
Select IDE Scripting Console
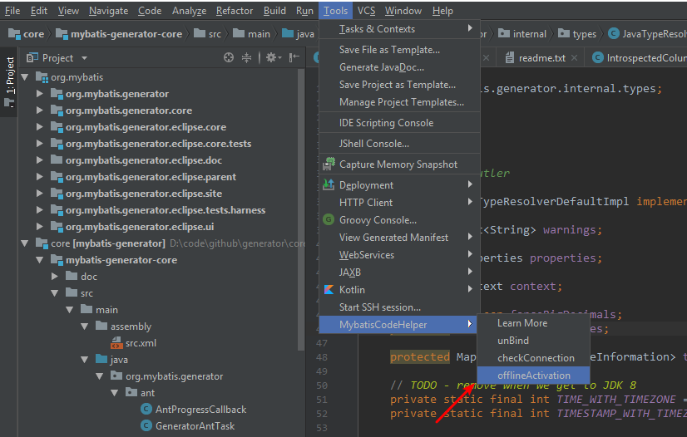399,123
